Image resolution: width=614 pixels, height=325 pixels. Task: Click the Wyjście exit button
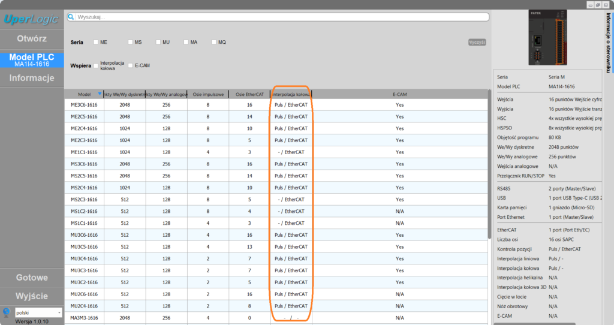32,296
